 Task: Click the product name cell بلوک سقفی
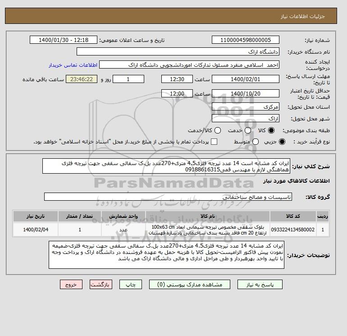coord(208,230)
